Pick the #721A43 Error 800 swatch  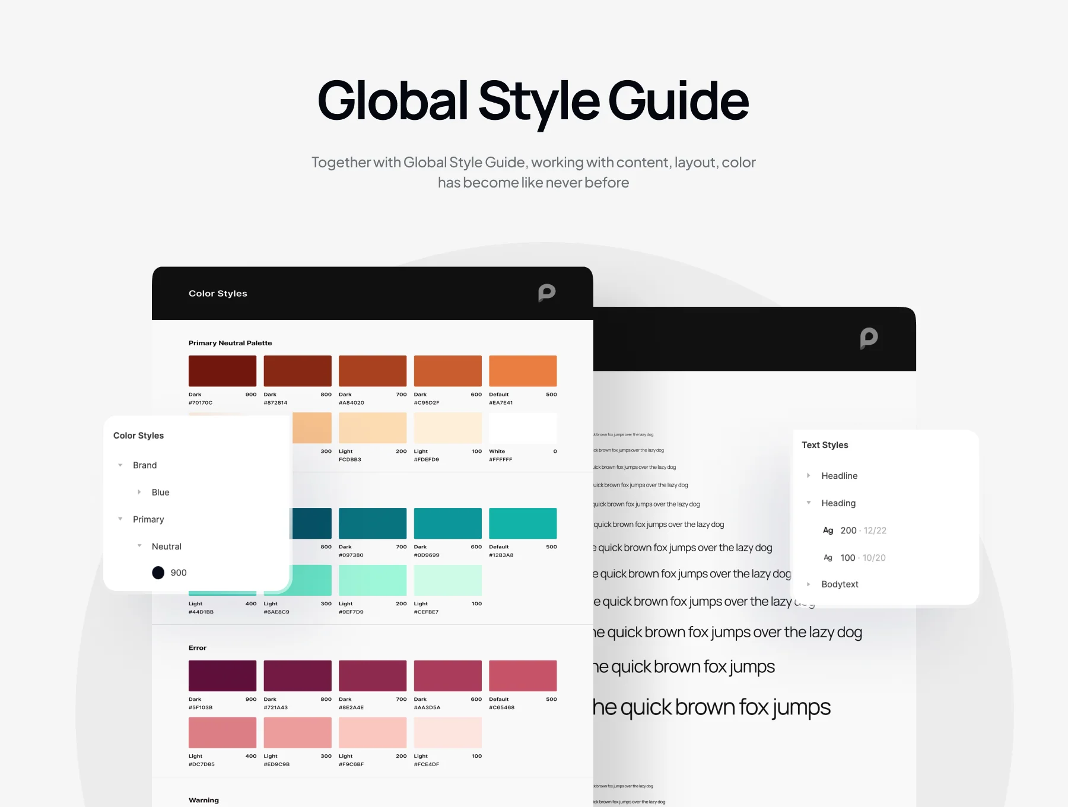click(298, 676)
